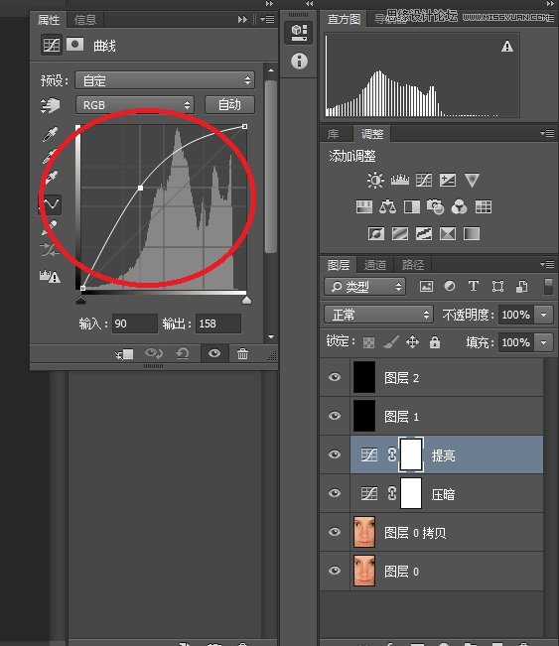The width and height of the screenshot is (559, 646).
Task: Open the RGB channel dropdown
Action: coord(134,105)
